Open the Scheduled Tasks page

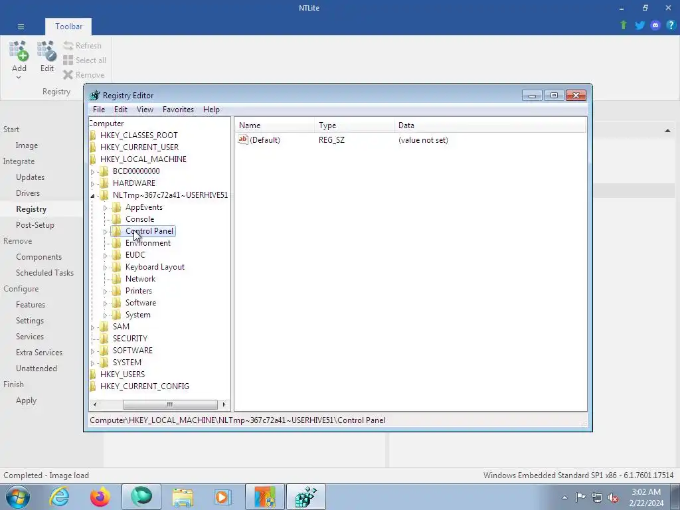pos(44,273)
